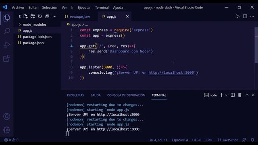Screen dimensions: 258x145
Task: Switch to the package.json editor tab
Action: 79,17
